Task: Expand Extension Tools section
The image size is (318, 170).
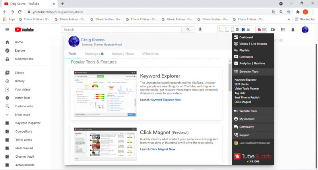Action: click(x=248, y=72)
